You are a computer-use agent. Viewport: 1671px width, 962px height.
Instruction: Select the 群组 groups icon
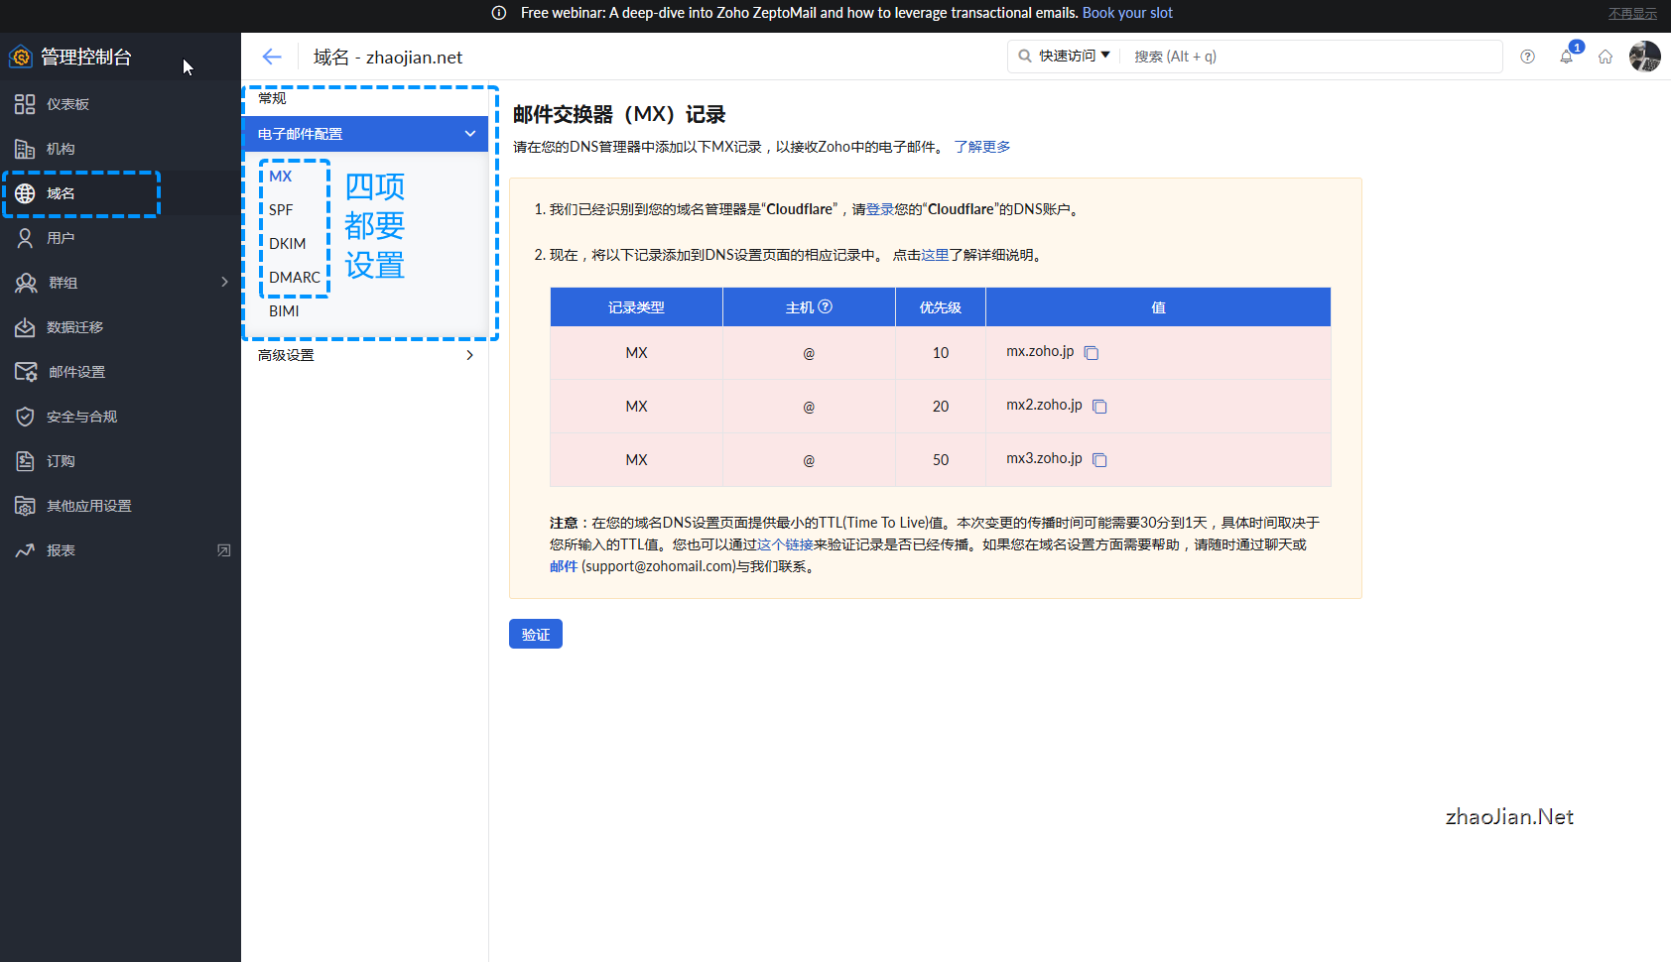point(26,282)
